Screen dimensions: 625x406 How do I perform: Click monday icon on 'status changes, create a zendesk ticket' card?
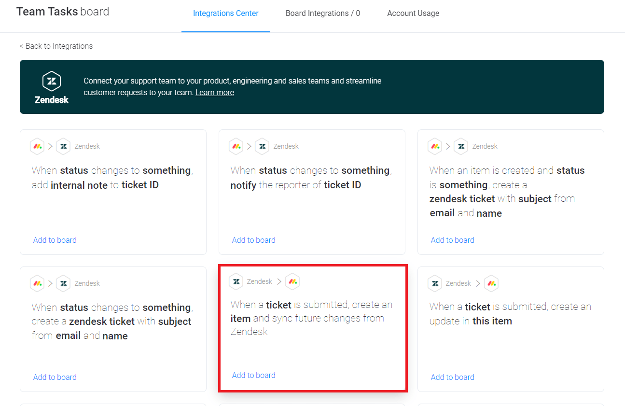37,283
